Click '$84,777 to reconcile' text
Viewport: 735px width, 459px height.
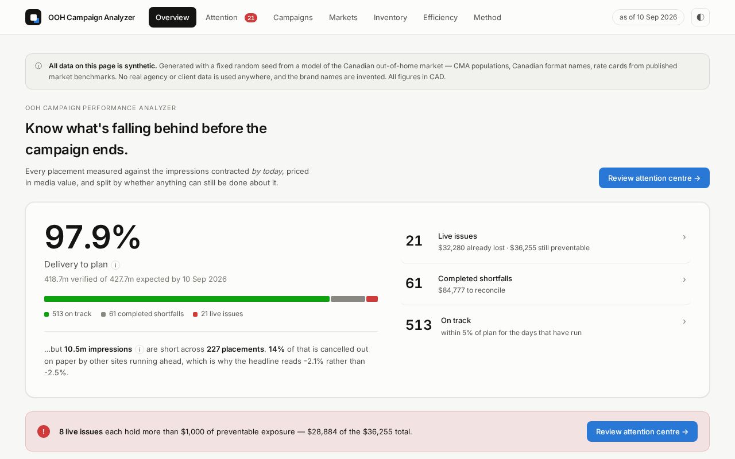click(x=471, y=290)
